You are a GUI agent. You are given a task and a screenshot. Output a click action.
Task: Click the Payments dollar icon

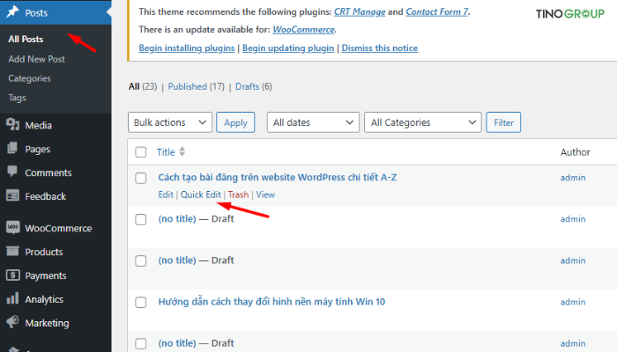12,275
